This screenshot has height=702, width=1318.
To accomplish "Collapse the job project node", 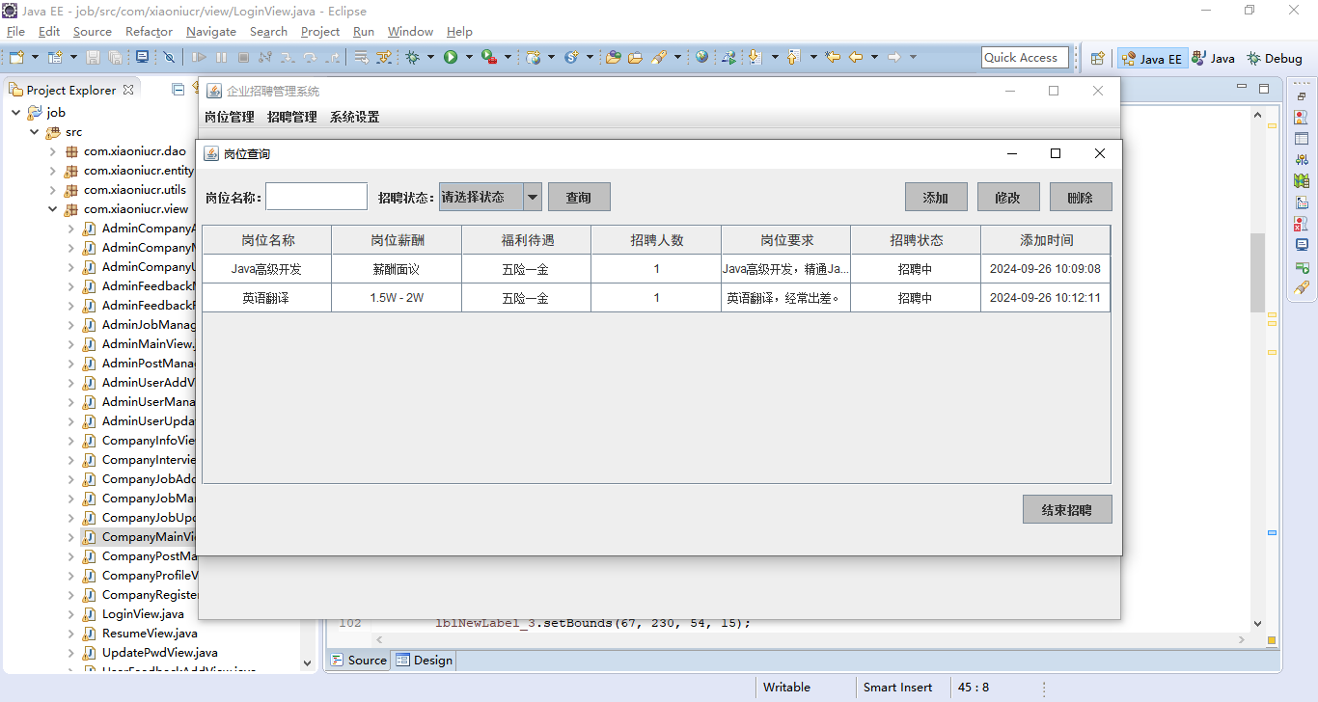I will coord(16,113).
